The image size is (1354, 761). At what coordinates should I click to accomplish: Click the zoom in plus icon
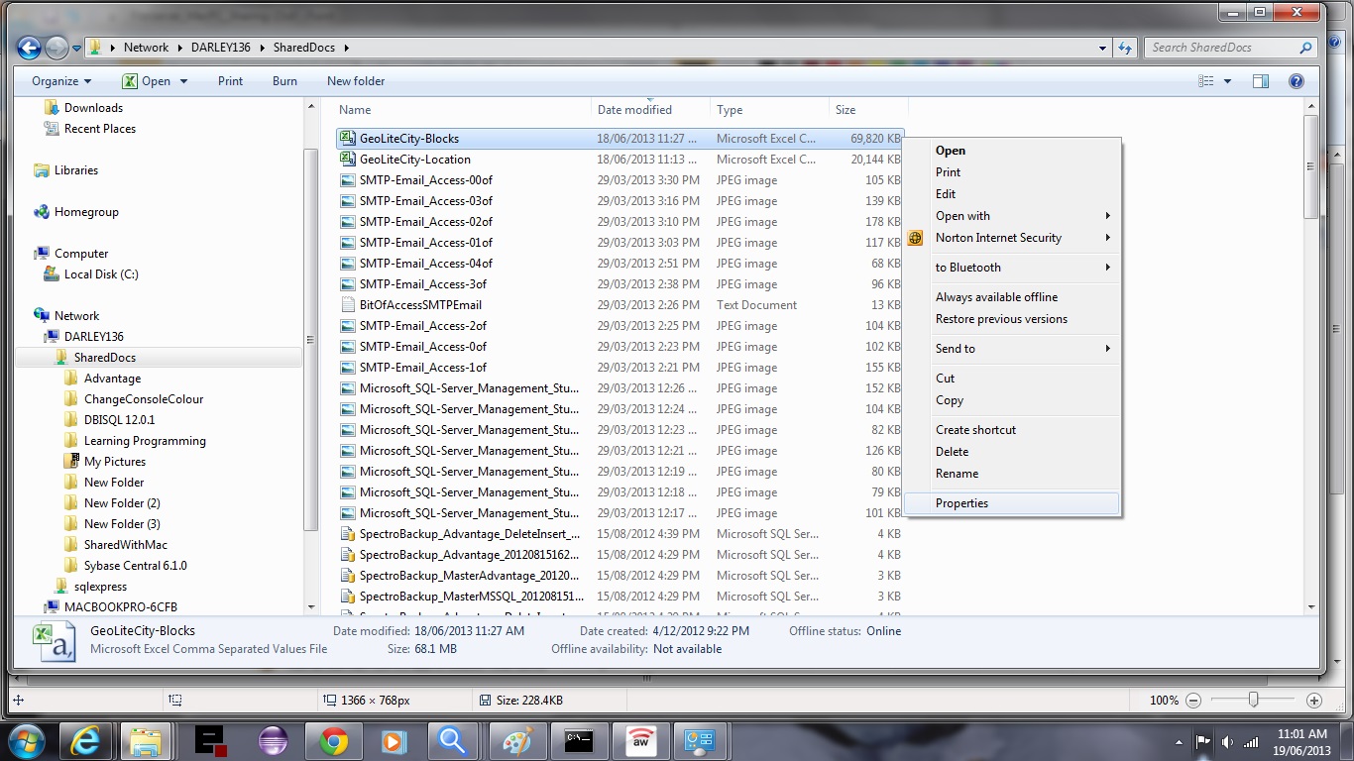point(1314,701)
